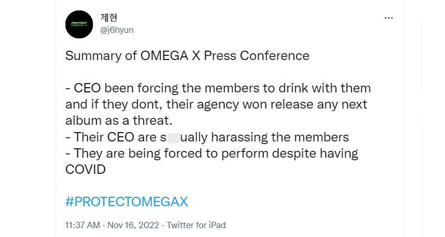Open the #PROTECTOMEGAX hashtag

[126, 202]
